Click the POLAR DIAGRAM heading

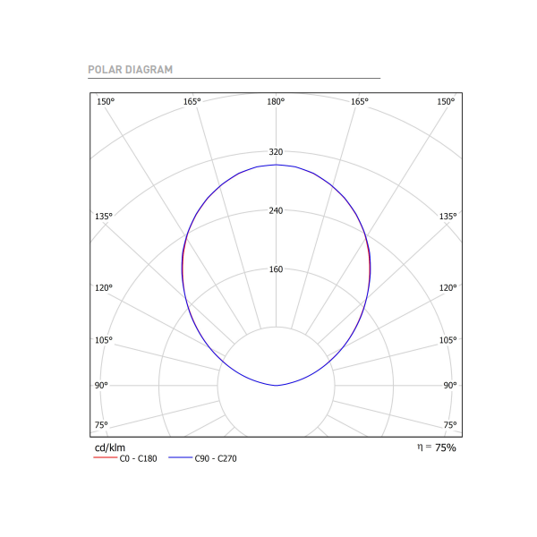[130, 70]
